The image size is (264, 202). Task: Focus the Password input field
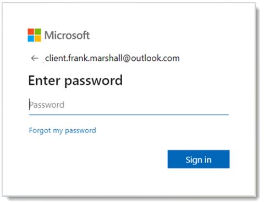[x=129, y=105]
